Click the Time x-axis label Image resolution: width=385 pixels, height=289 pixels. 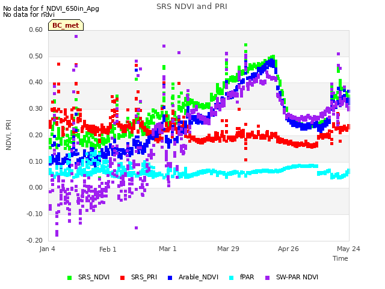tap(340, 258)
